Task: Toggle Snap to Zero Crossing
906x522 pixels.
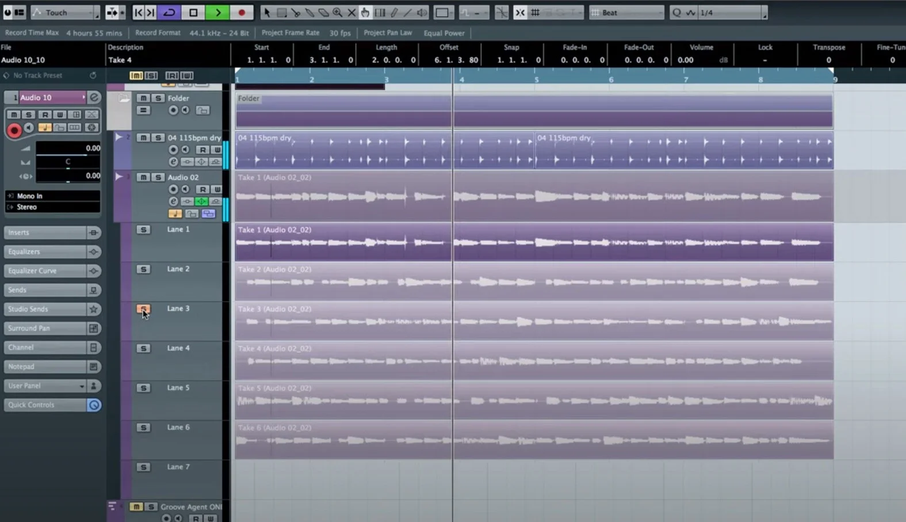Action: [x=502, y=12]
